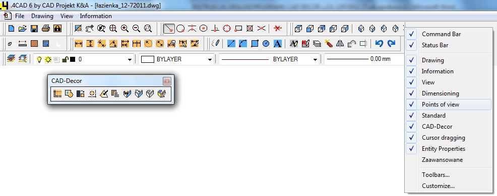Click first isometric cube view icon
This screenshot has height=196, width=497.
coord(298,29)
